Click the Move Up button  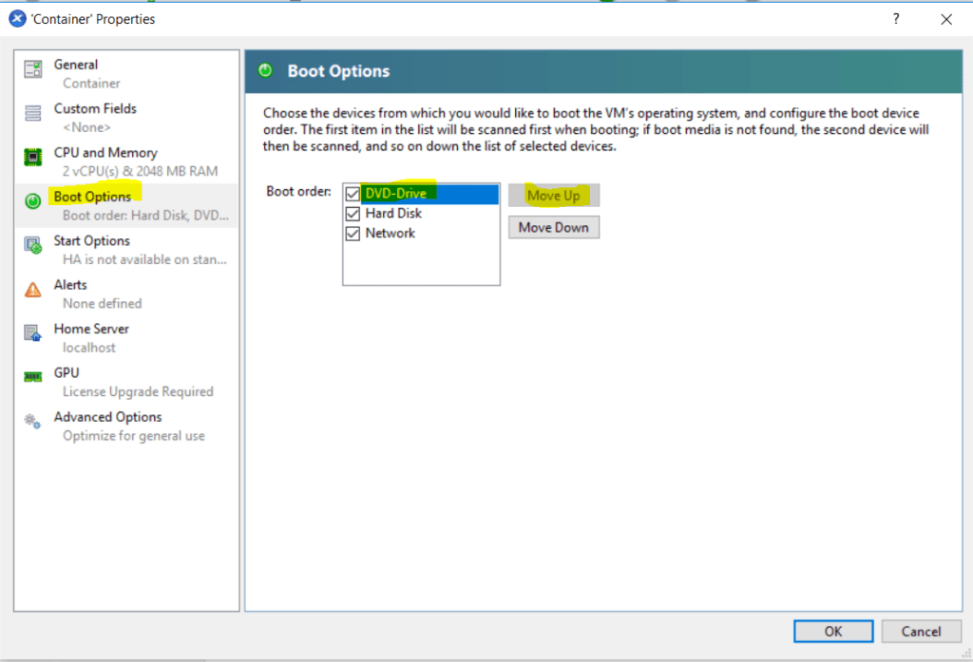pos(554,195)
